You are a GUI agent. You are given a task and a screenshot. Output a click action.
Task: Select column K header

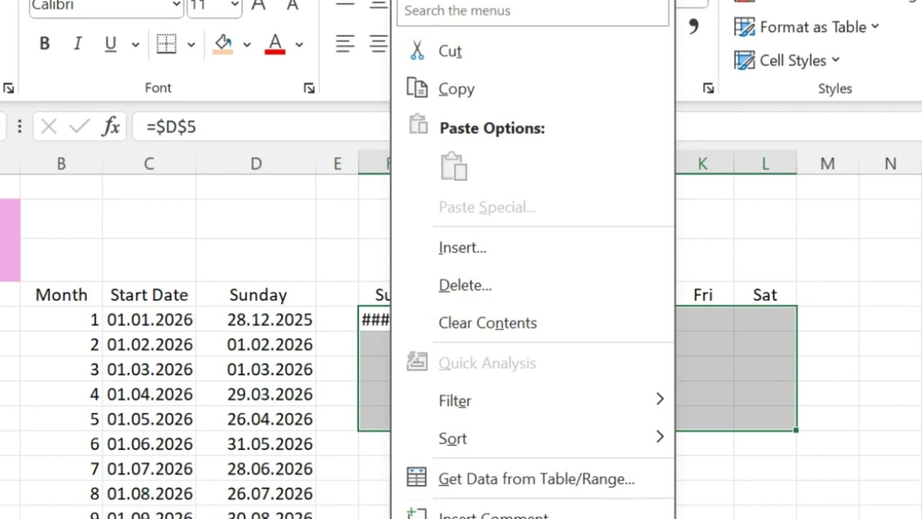(x=702, y=164)
